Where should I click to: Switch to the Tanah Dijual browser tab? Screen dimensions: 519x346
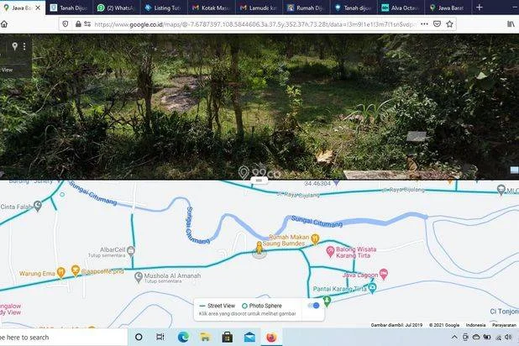pyautogui.click(x=69, y=8)
